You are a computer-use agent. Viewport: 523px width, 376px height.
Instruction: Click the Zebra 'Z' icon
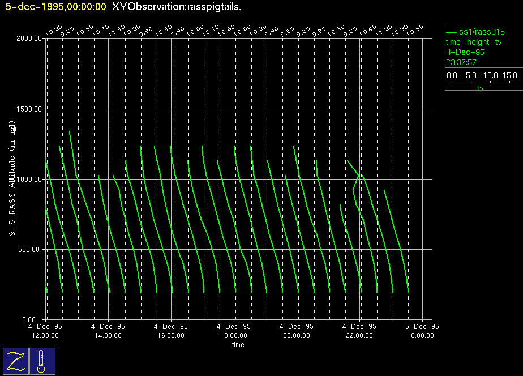pyautogui.click(x=16, y=361)
